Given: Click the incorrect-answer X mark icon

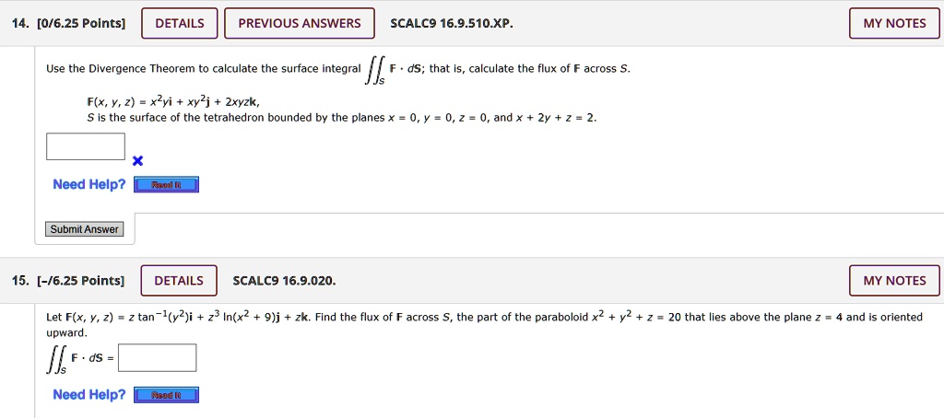Looking at the screenshot, I should tap(137, 161).
